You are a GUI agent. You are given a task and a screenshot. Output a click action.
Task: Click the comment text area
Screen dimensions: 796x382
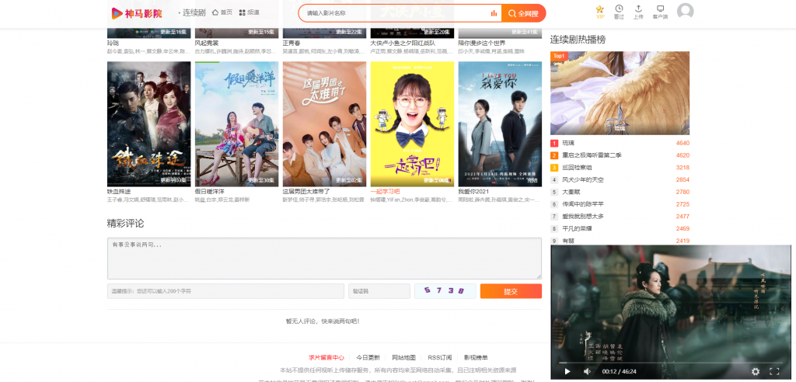click(324, 259)
